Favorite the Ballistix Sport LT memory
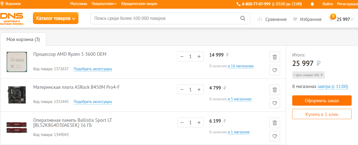 (275, 136)
